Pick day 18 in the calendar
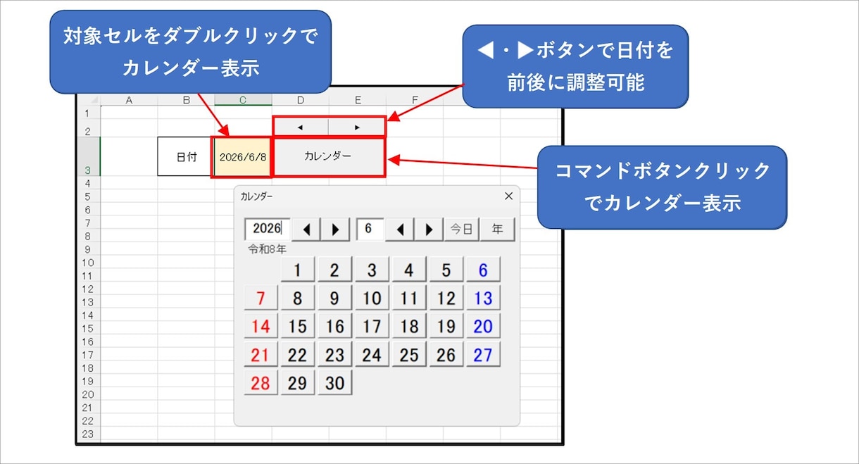Image resolution: width=859 pixels, height=464 pixels. (x=409, y=326)
